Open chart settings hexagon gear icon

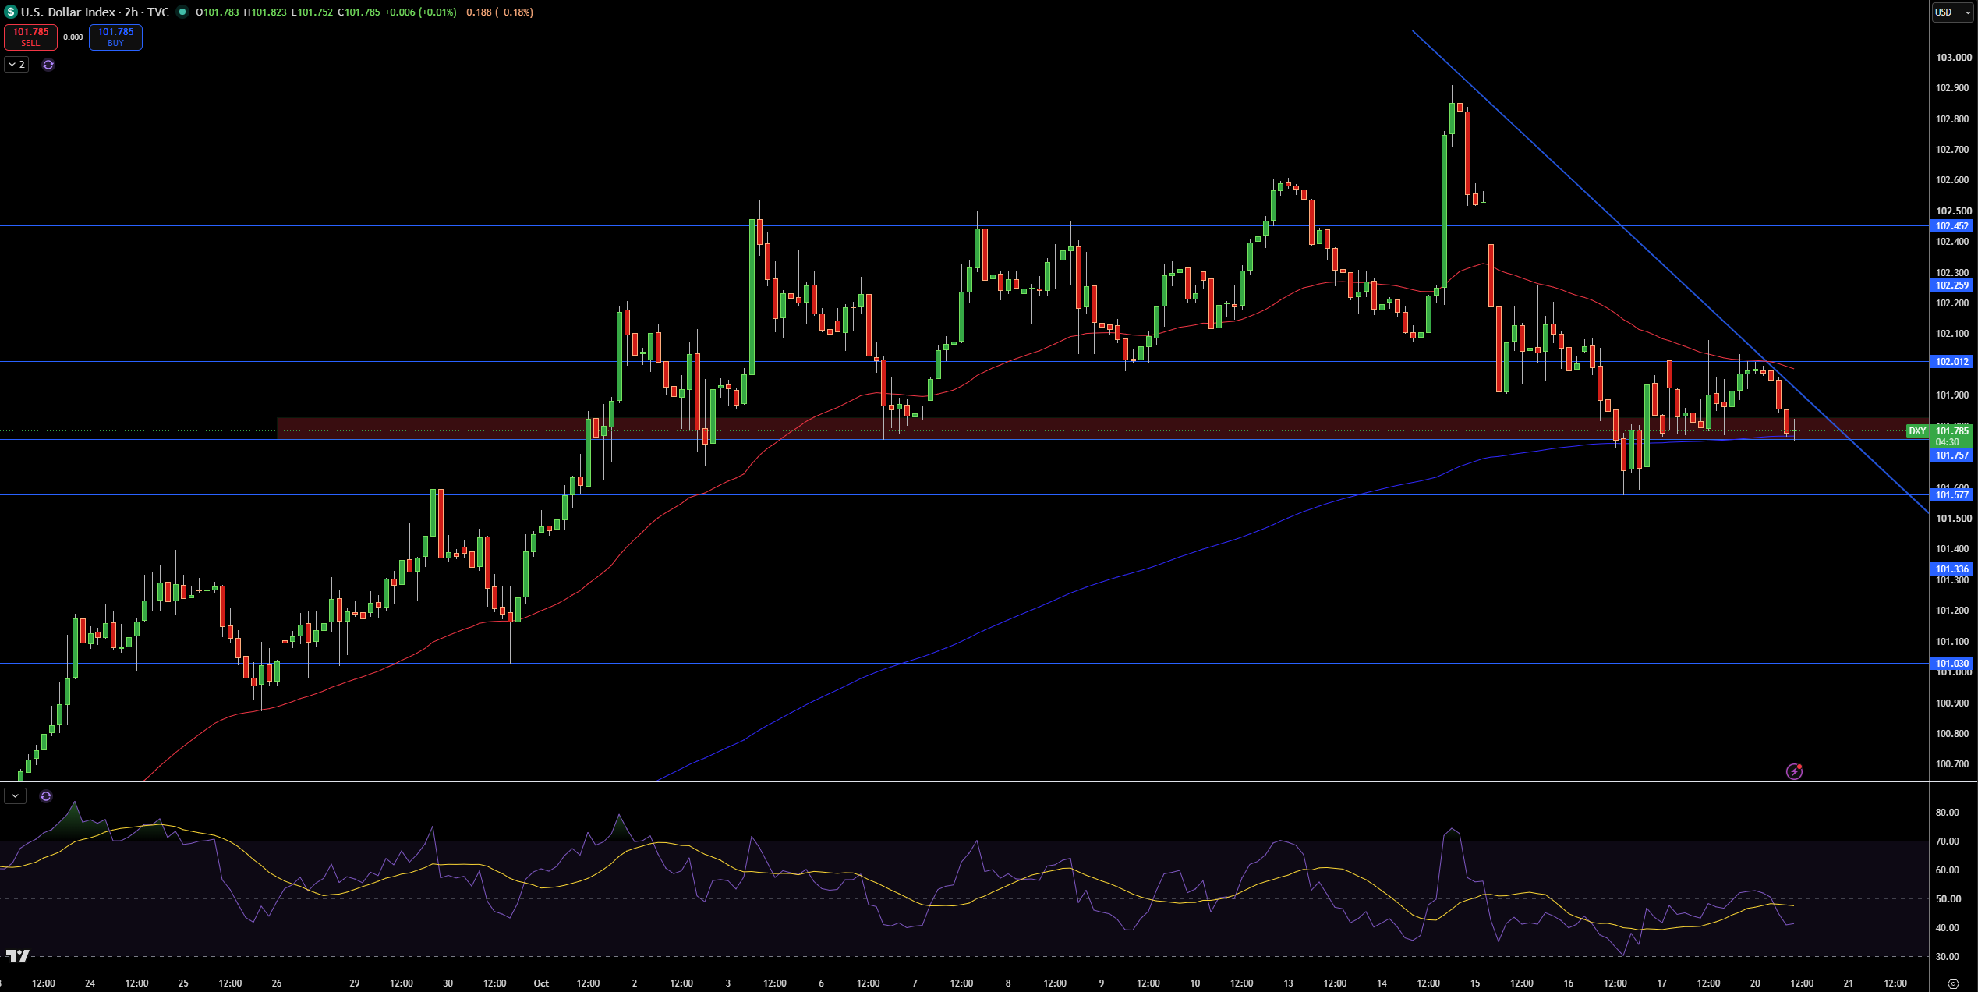1953,983
